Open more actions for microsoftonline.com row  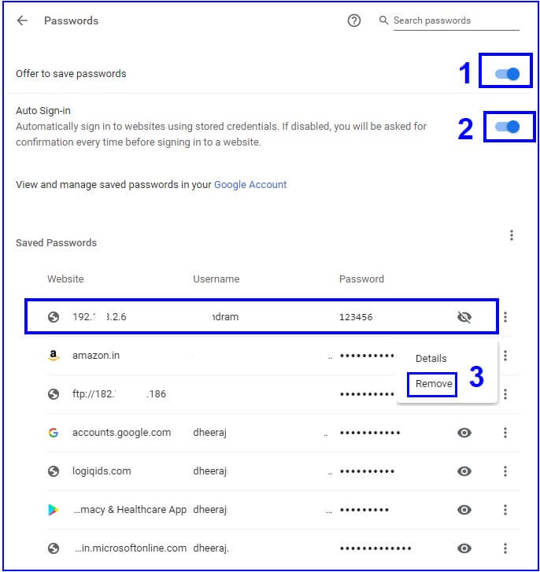(505, 548)
